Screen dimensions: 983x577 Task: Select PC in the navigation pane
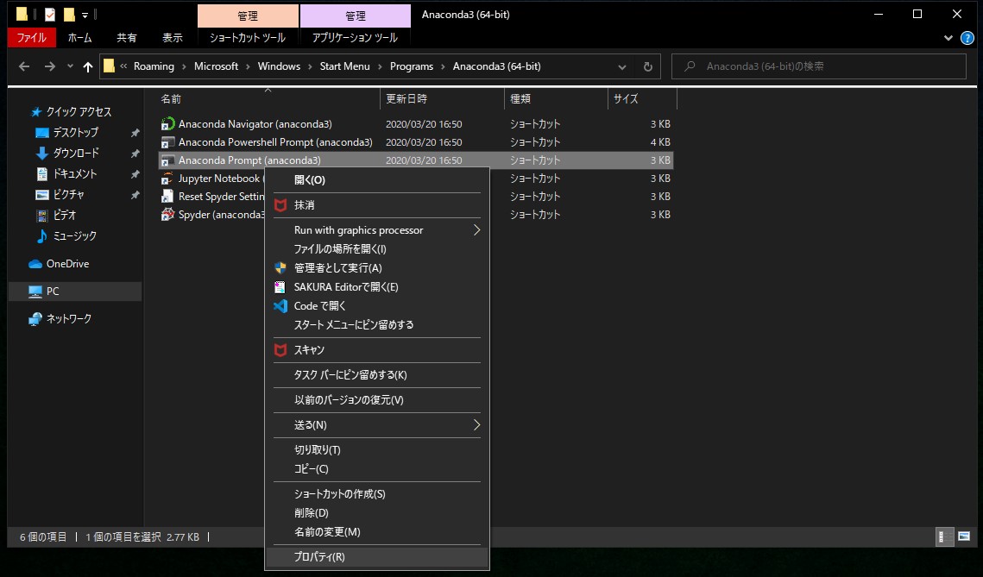tap(75, 292)
